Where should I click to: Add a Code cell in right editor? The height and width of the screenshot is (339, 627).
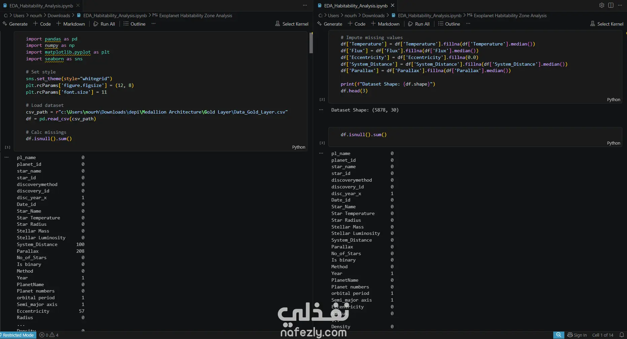coord(356,24)
